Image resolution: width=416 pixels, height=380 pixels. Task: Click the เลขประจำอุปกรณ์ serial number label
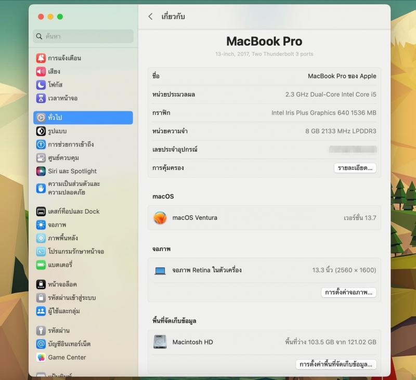[x=175, y=149]
